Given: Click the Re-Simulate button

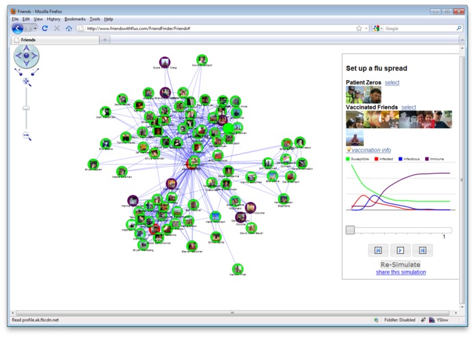Looking at the screenshot, I should 401,264.
